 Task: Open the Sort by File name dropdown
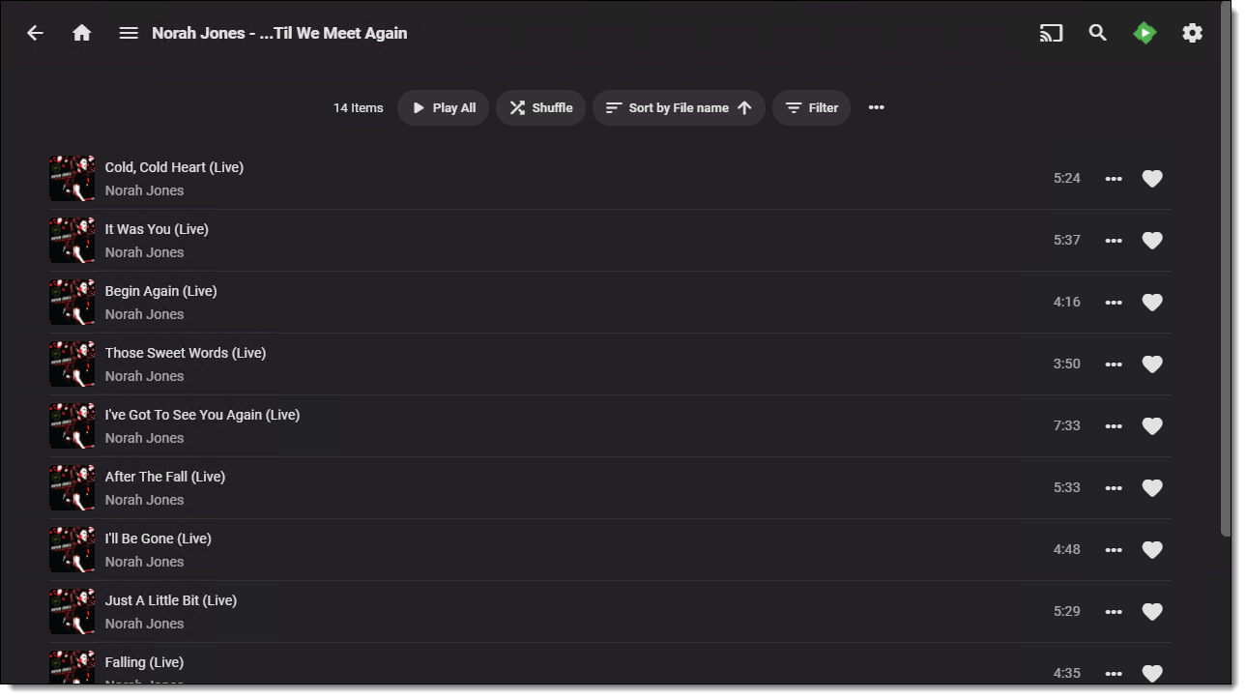pyautogui.click(x=679, y=107)
